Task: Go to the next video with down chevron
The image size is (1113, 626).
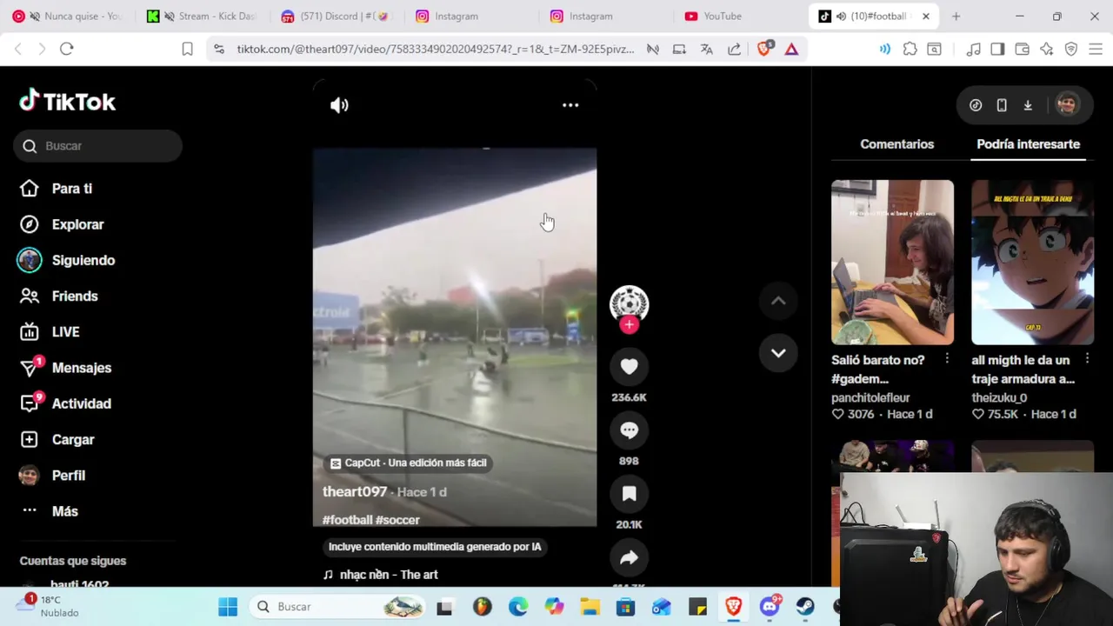Action: tap(778, 353)
